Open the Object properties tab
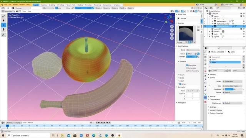 [205, 76]
